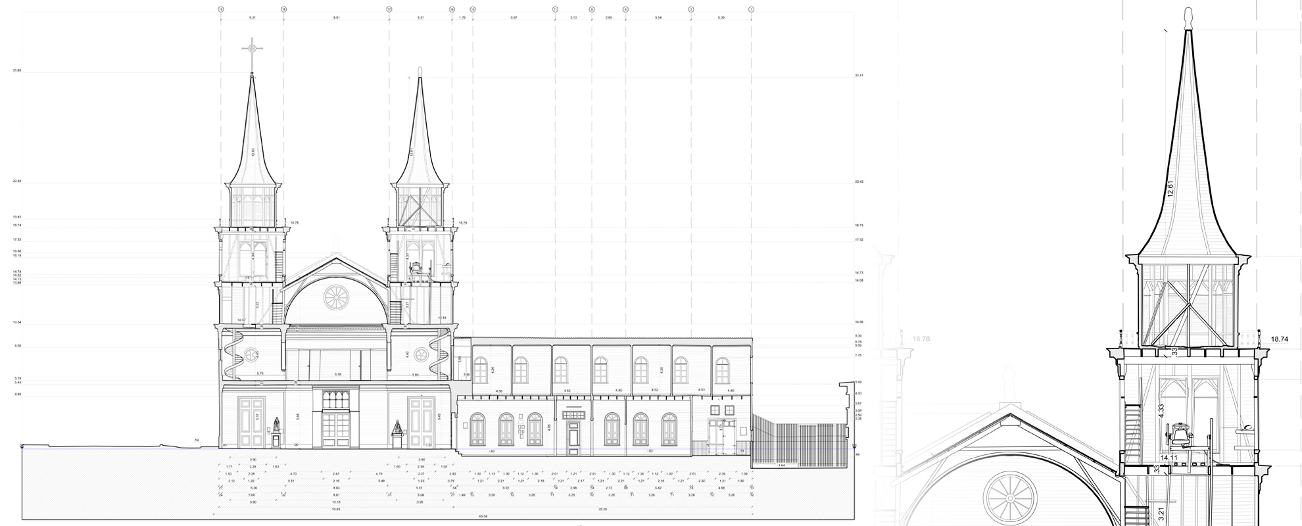Select the central double door of the church
Image resolution: width=1302 pixels, height=526 pixels.
pos(335,427)
